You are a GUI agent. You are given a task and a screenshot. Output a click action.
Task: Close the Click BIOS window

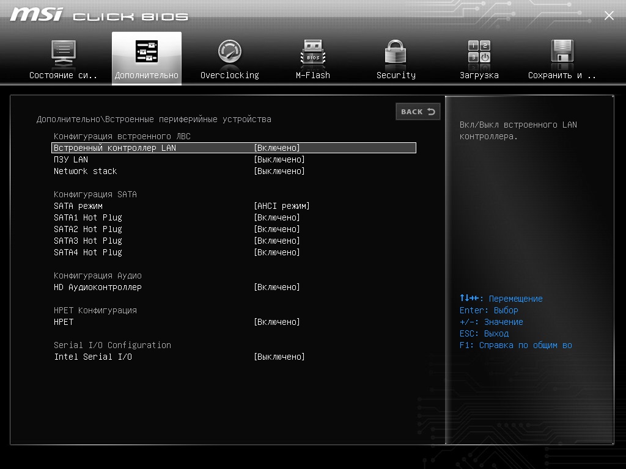tap(609, 15)
